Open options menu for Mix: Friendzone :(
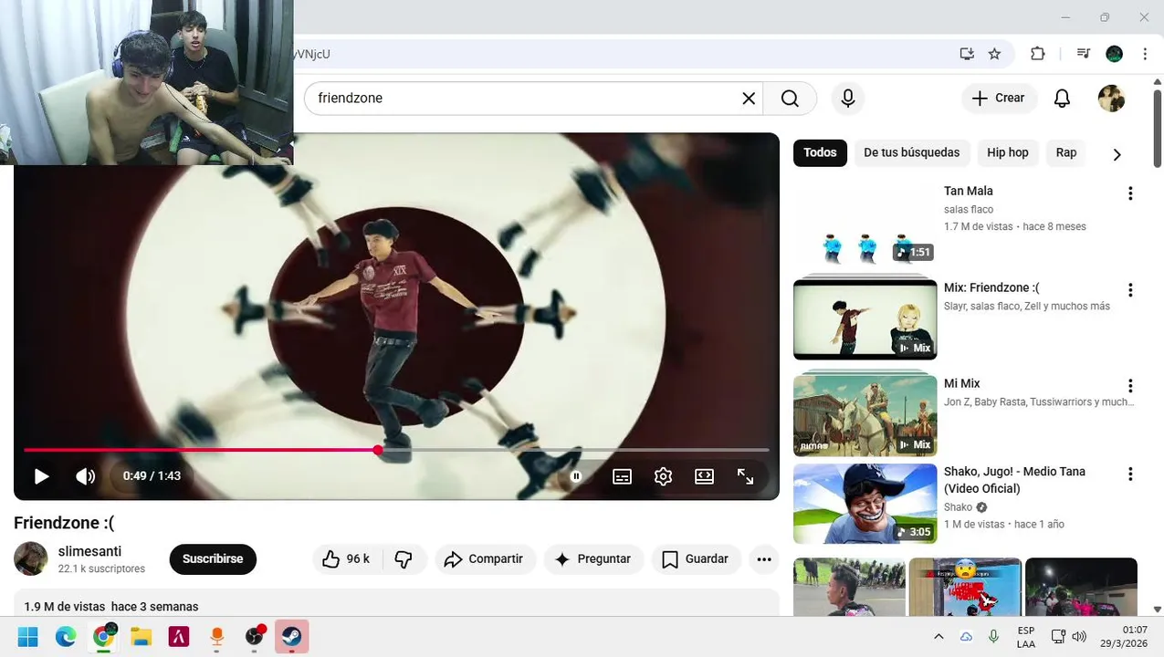This screenshot has height=657, width=1164. click(x=1130, y=290)
